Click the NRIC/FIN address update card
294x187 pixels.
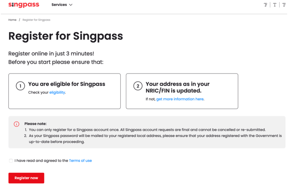pos(182,91)
